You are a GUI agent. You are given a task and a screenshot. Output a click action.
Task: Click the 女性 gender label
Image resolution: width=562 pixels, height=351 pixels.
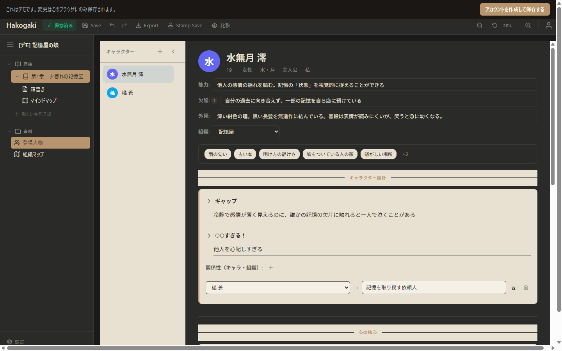(247, 70)
